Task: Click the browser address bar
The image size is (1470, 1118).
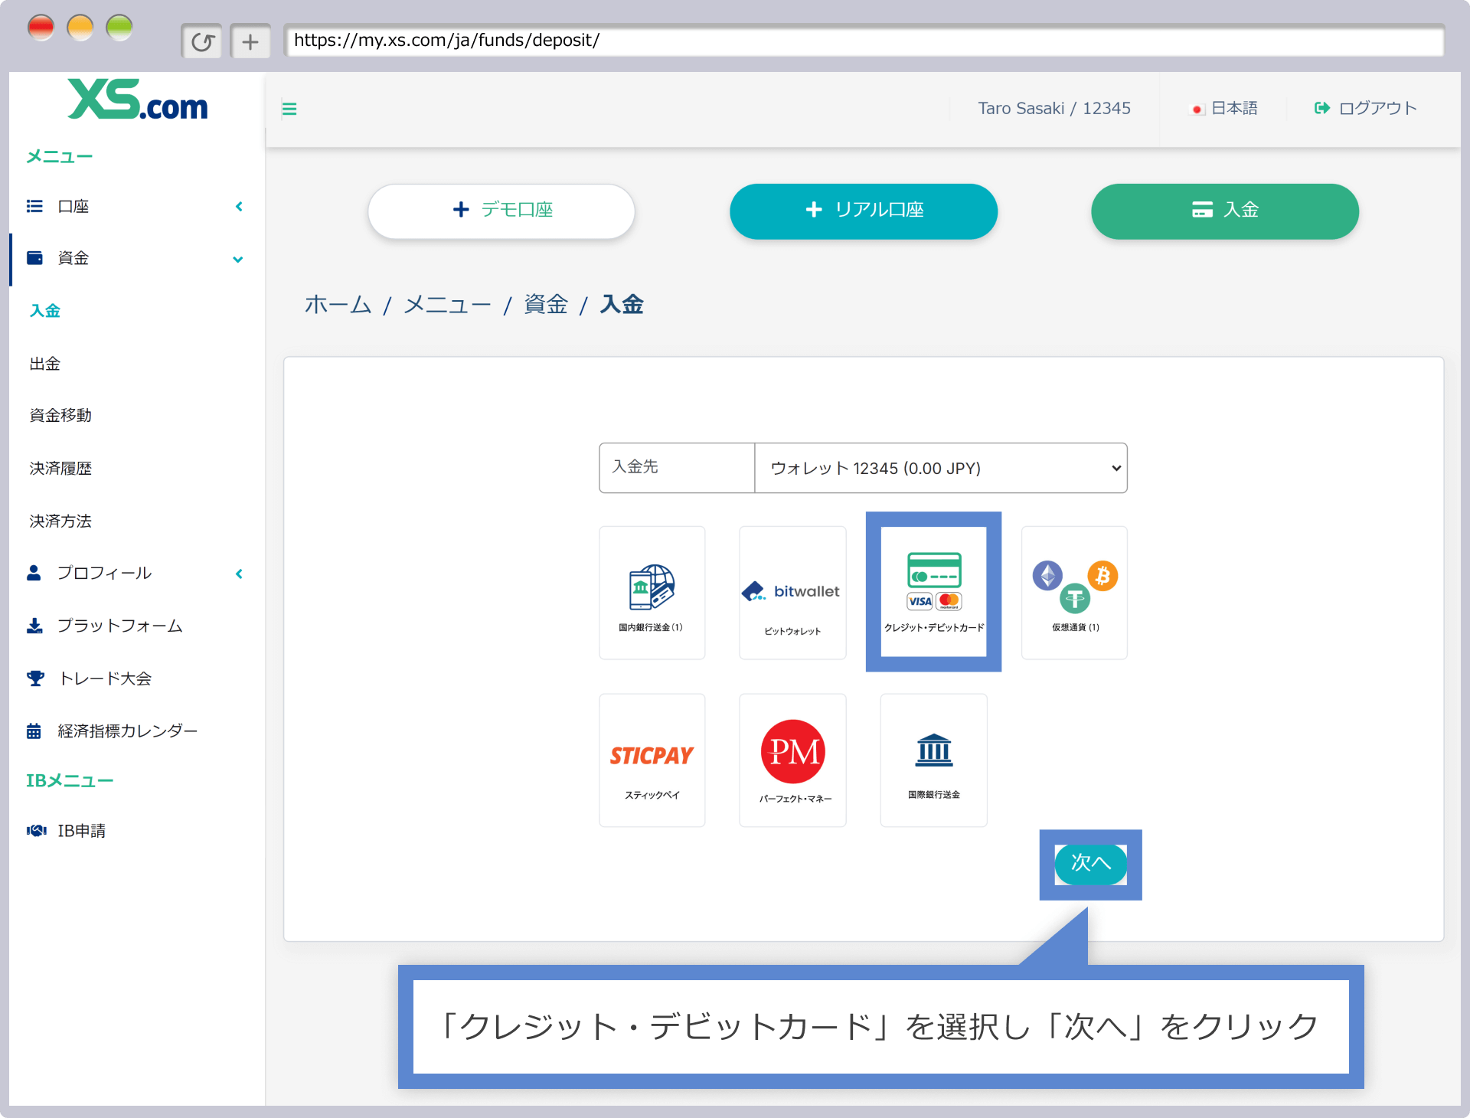Action: coord(864,41)
